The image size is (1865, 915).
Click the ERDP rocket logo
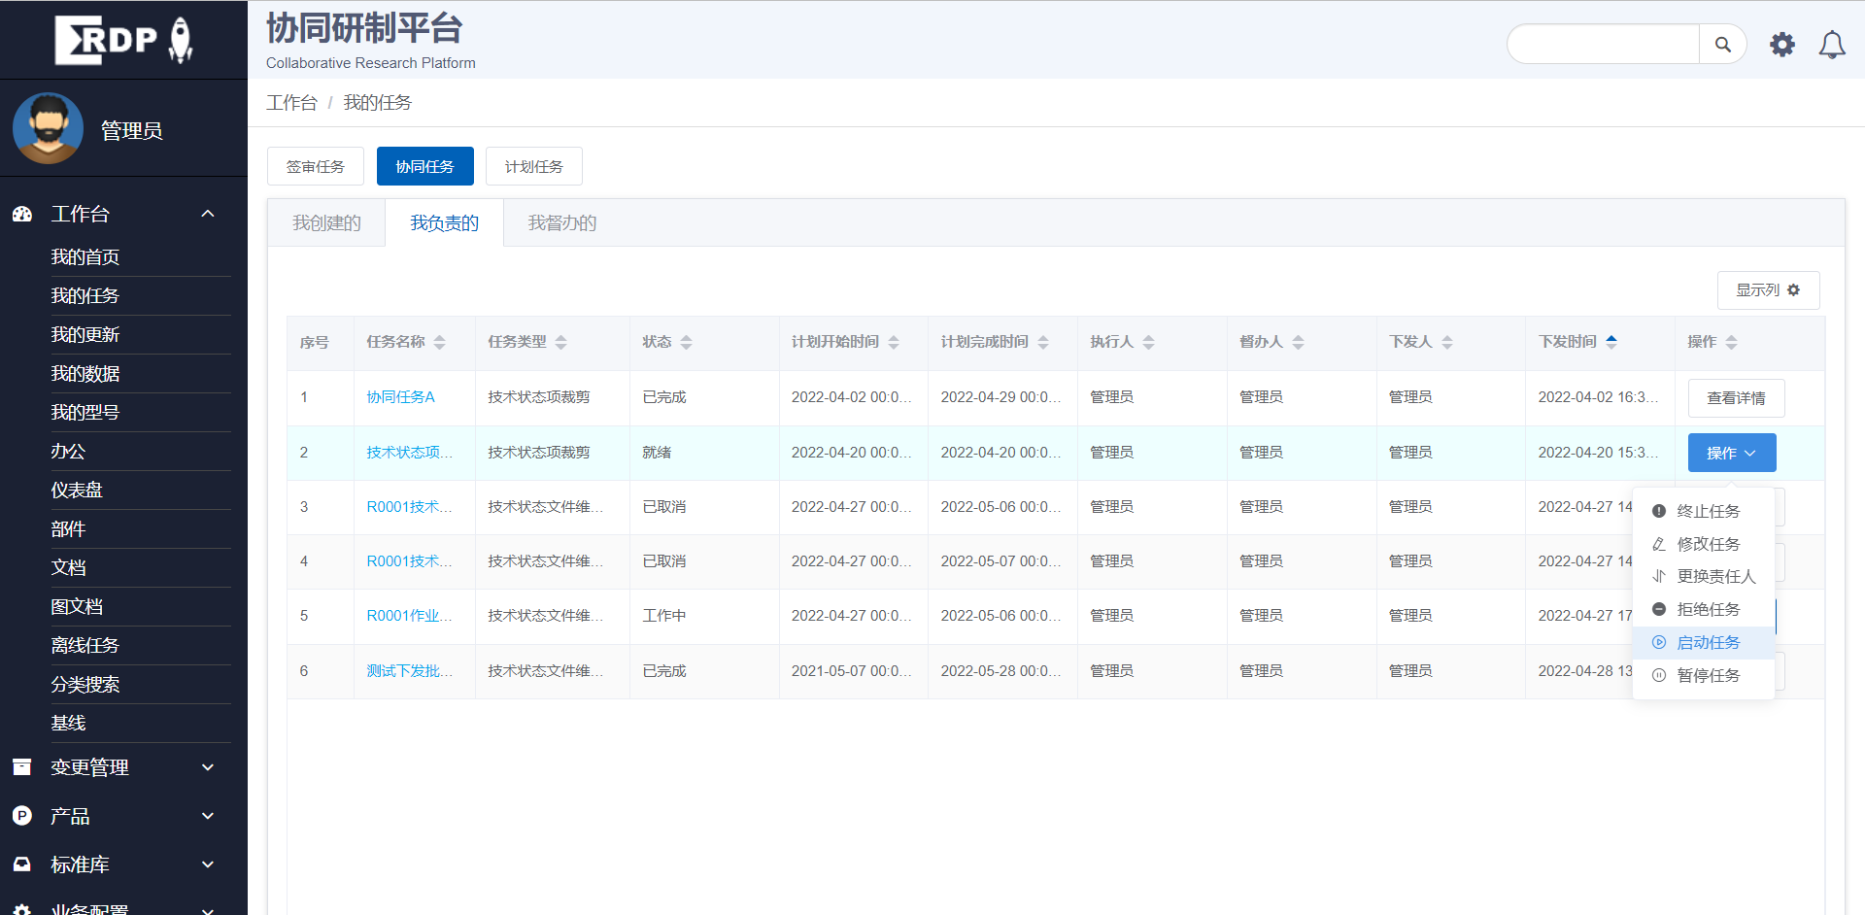pyautogui.click(x=123, y=40)
